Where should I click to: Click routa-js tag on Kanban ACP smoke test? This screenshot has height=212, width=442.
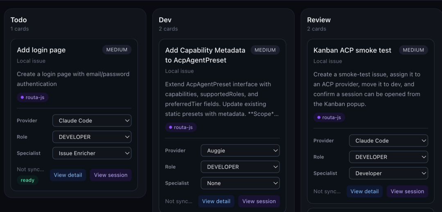click(x=329, y=117)
